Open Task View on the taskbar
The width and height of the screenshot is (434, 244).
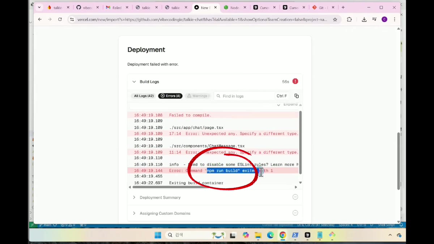tap(233, 235)
